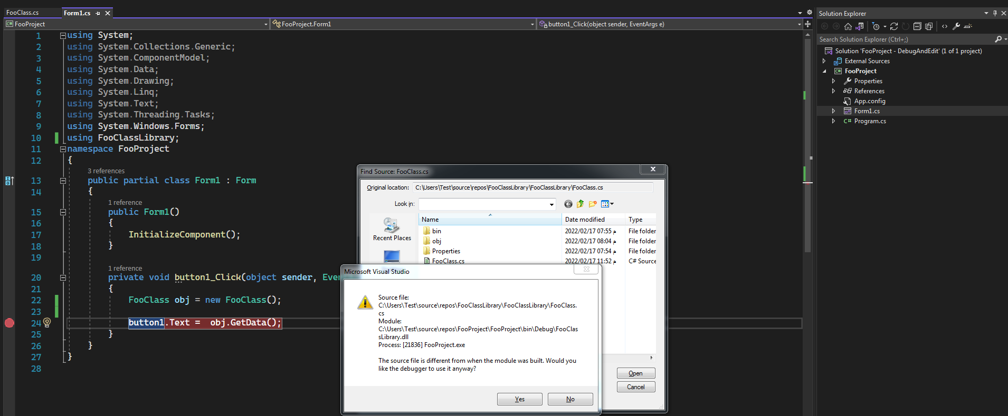This screenshot has height=416, width=1008.
Task: Expand the Program.cs tree node
Action: pos(834,121)
